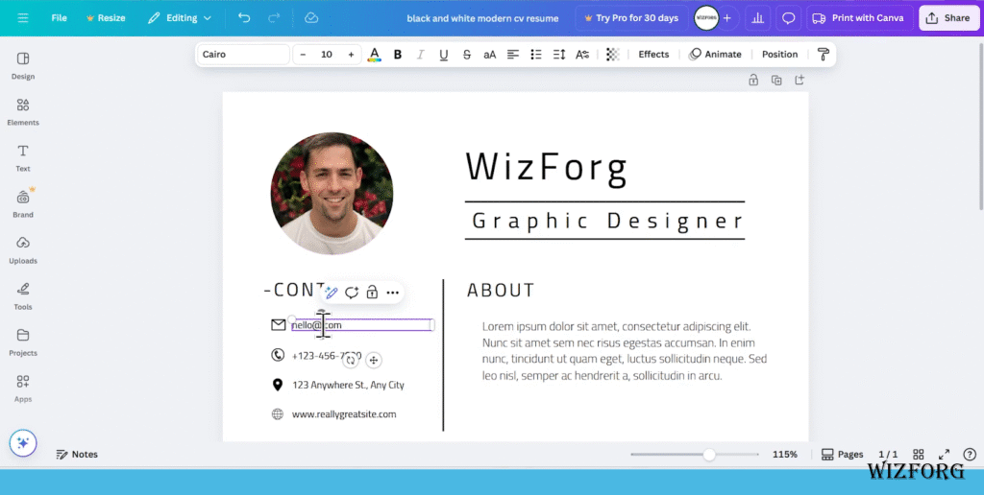984x495 pixels.
Task: Launch the Magic assistant sparkle button
Action: 23,443
